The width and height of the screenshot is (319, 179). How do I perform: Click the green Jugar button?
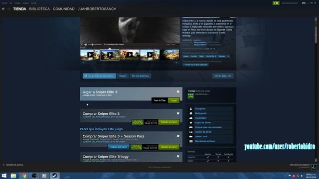(x=173, y=100)
